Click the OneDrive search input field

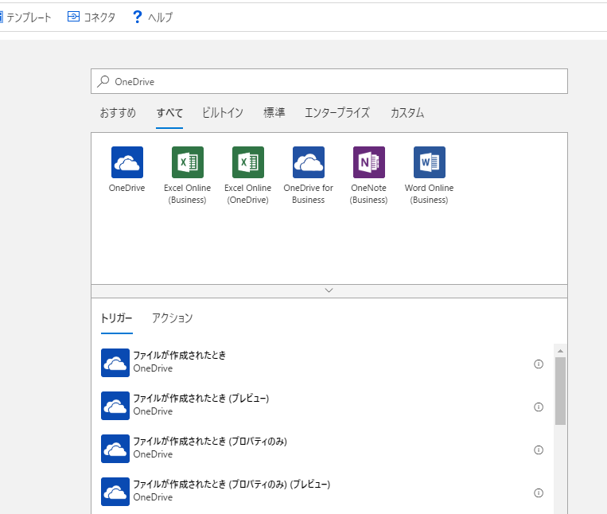pos(329,81)
